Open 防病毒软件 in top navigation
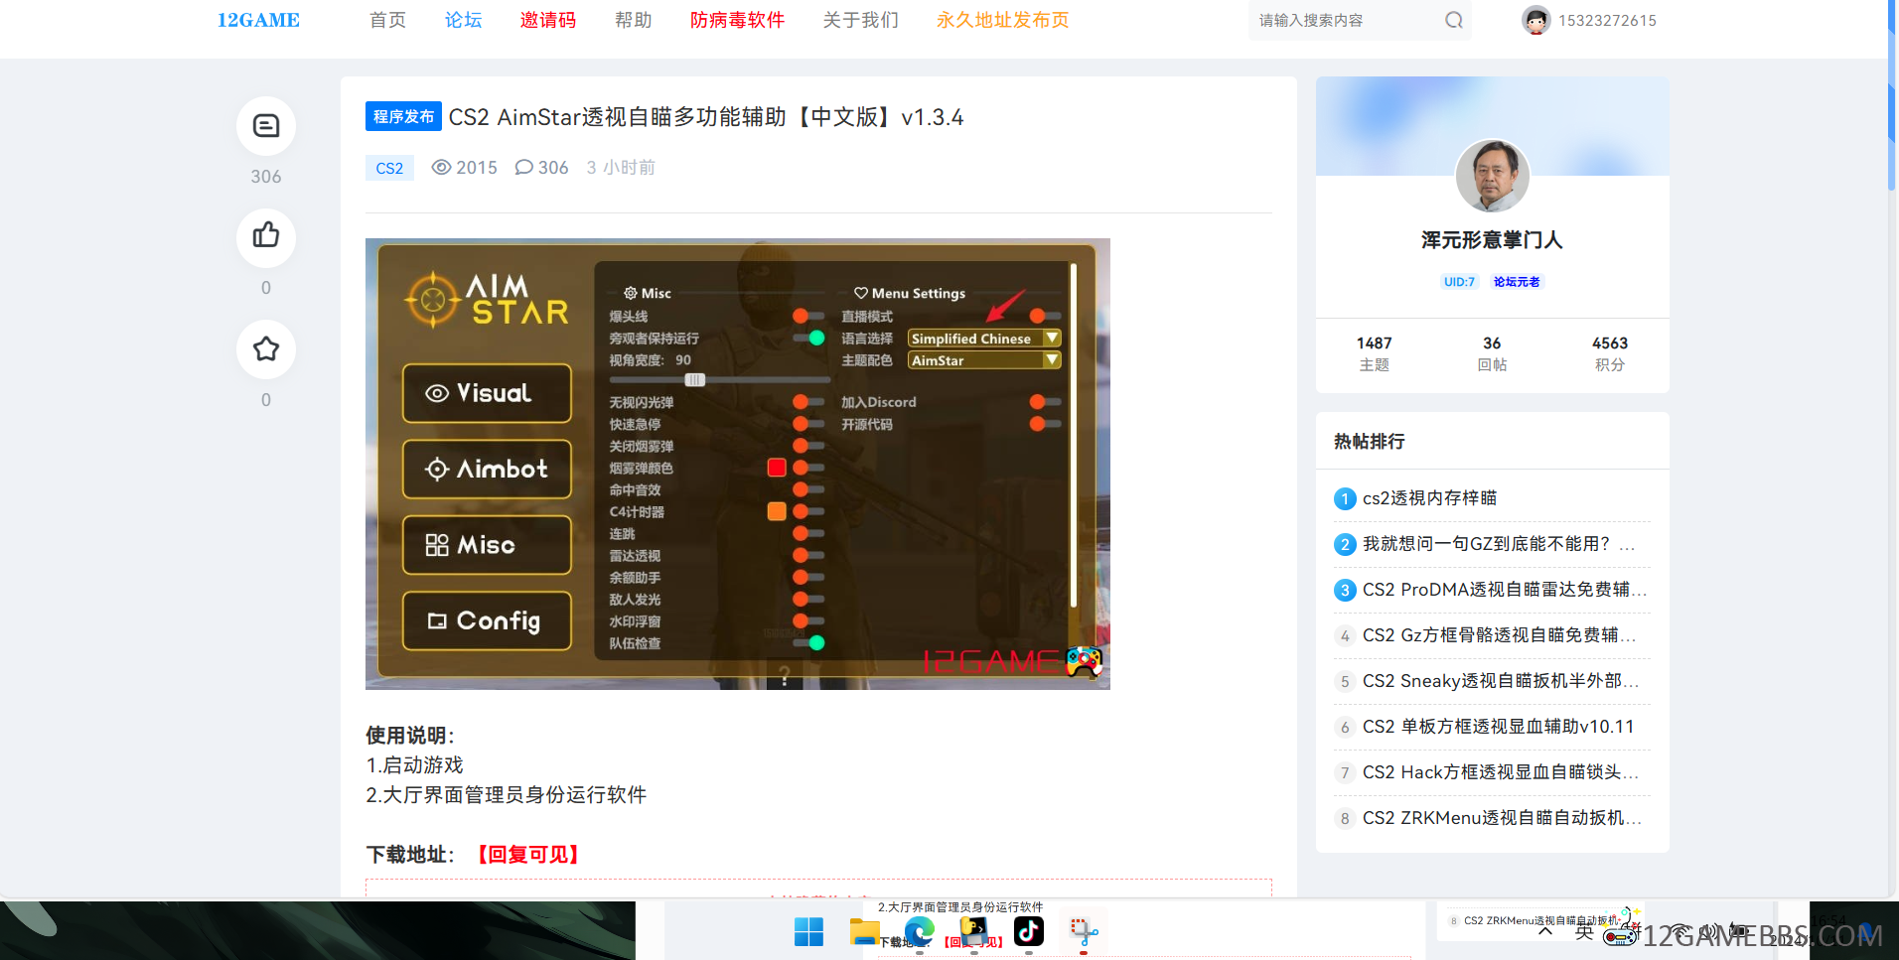Screen dimensions: 1899x960 point(737,20)
